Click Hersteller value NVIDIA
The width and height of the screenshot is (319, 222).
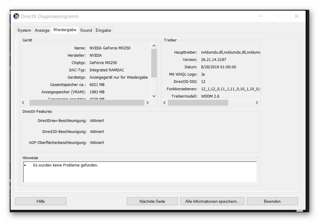96,56
